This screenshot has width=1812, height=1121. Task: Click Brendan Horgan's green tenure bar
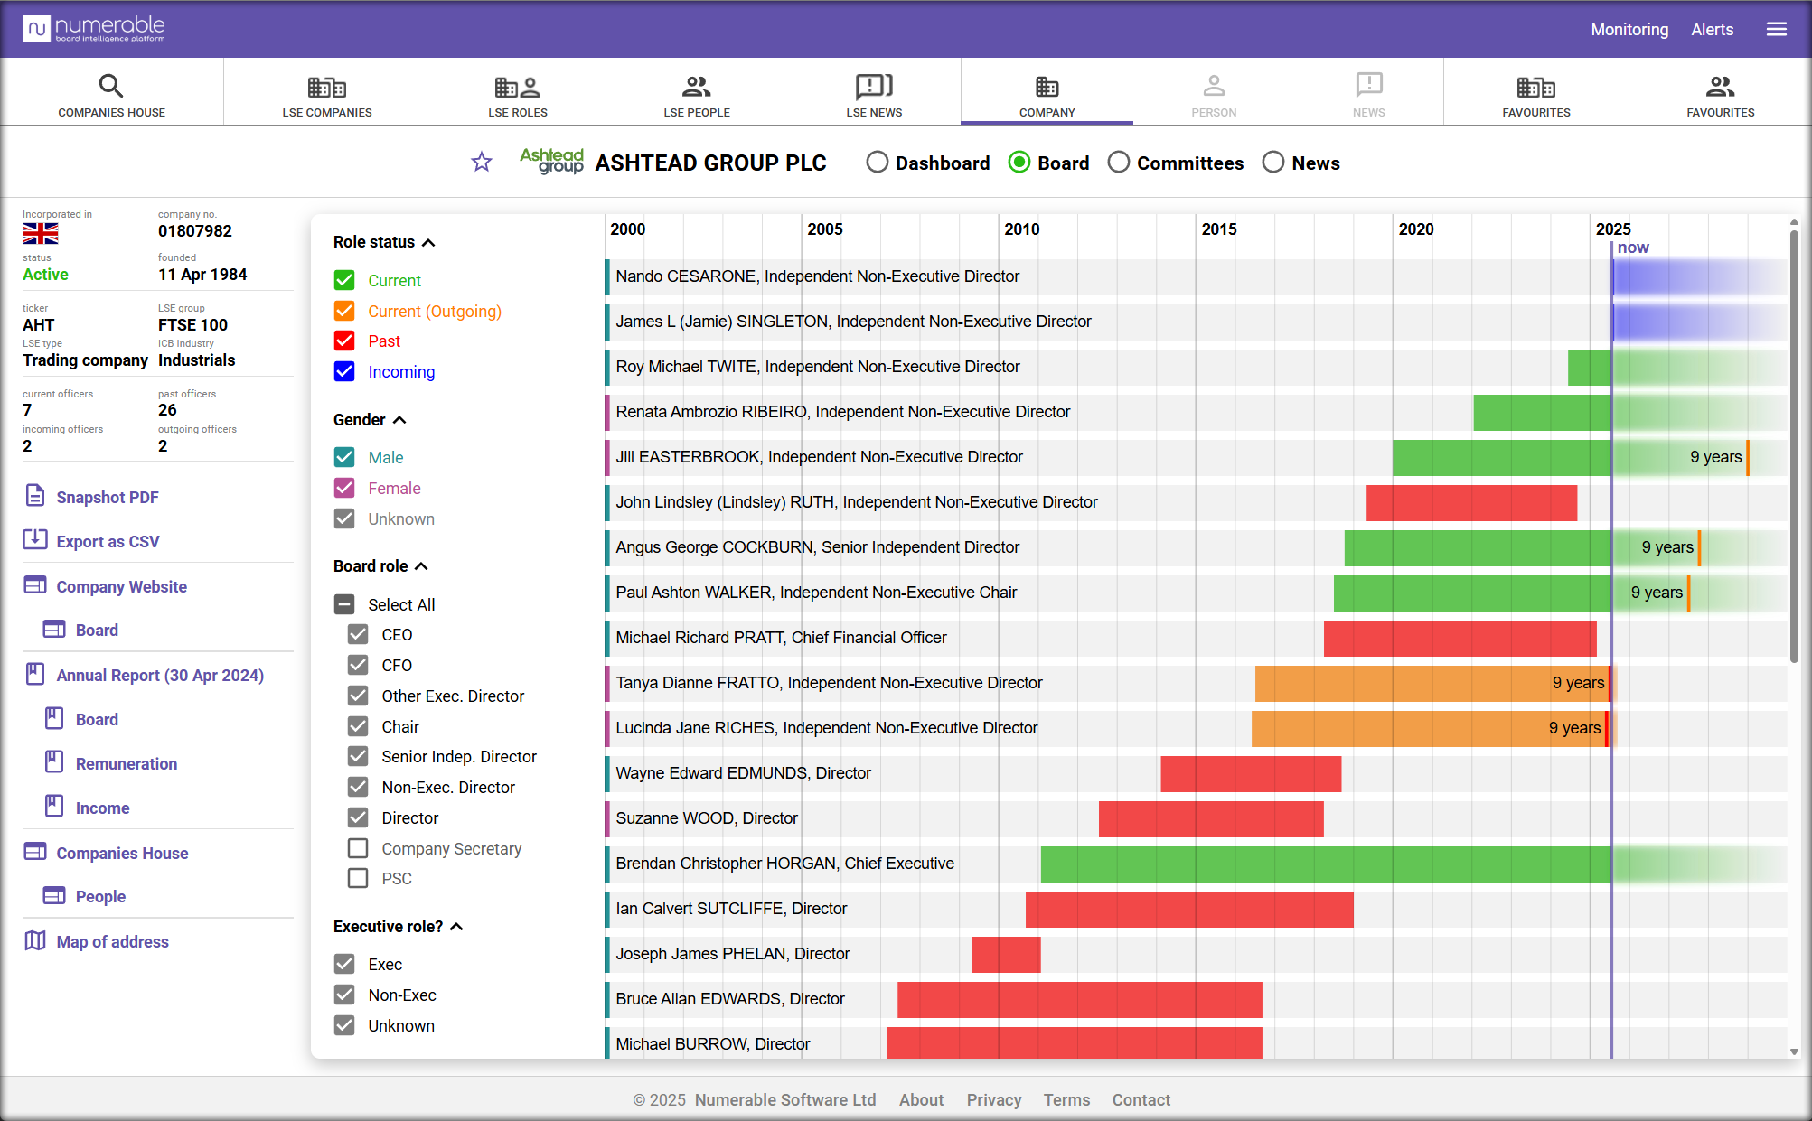(x=1326, y=864)
